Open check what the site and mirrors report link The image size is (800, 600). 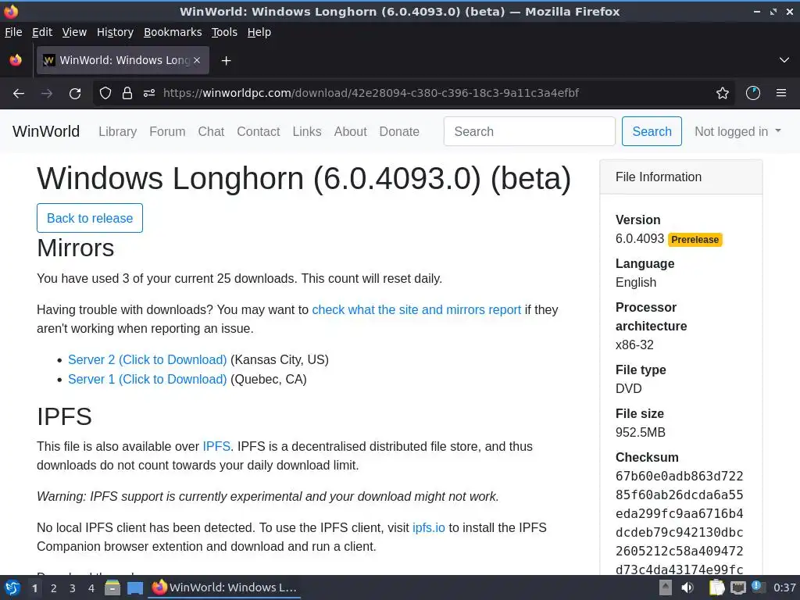pos(417,310)
